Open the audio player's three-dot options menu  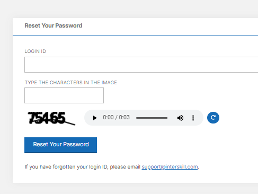pos(193,118)
